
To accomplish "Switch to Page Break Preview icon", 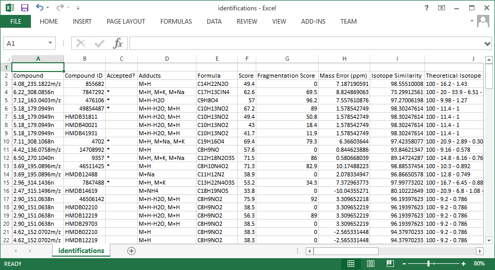I will click(390, 263).
